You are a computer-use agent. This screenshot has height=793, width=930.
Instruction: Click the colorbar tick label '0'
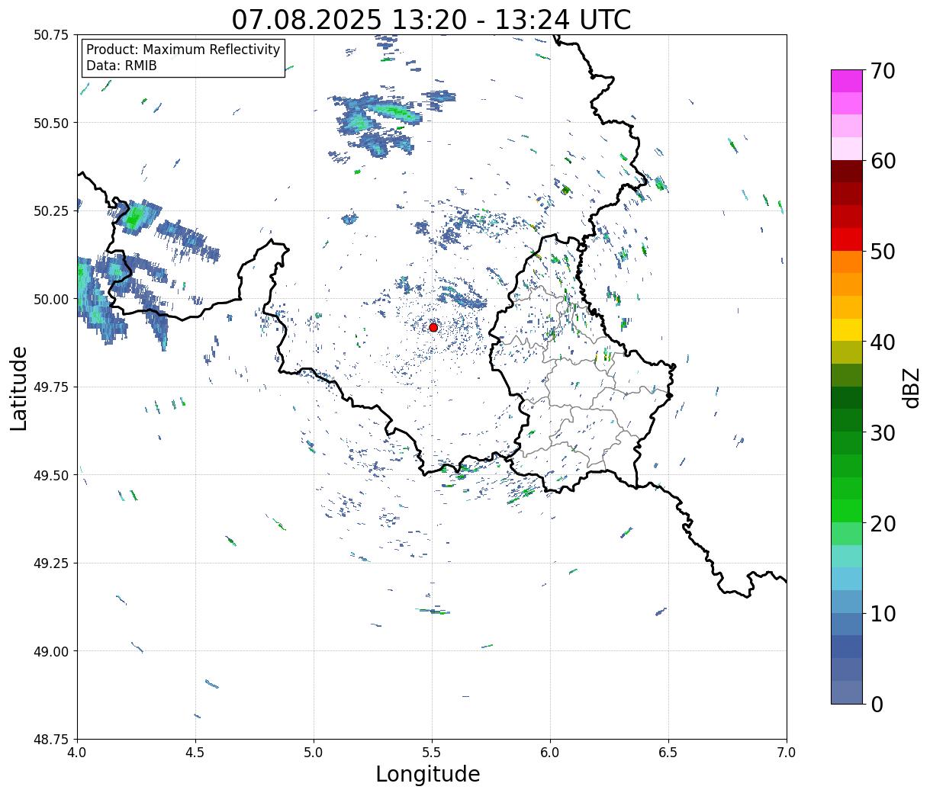pos(877,704)
